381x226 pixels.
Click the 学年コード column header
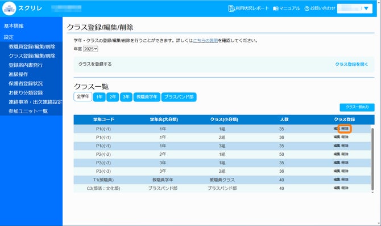103,120
